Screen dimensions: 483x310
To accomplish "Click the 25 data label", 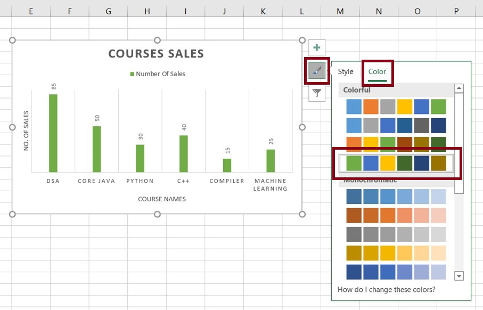I will tap(271, 142).
